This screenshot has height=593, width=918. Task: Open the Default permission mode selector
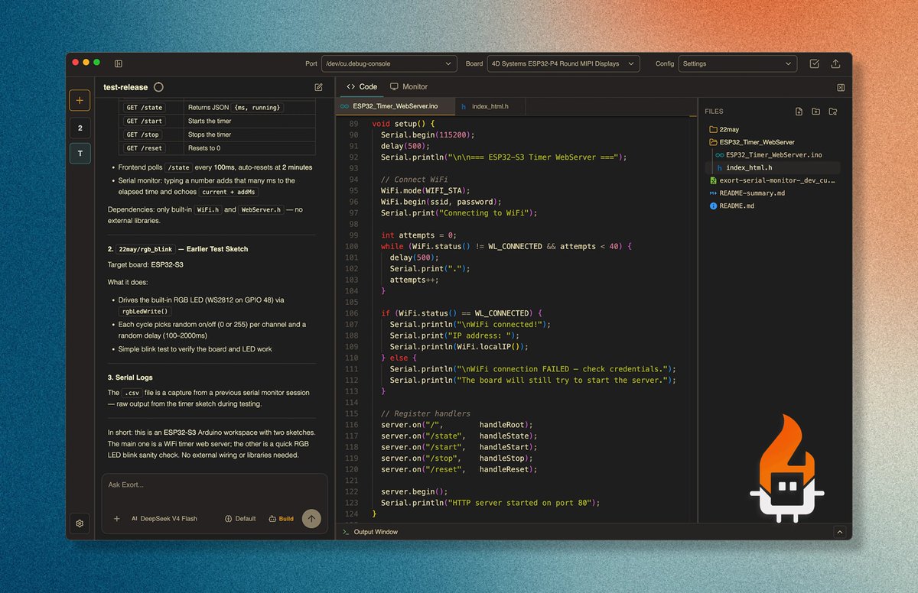(240, 518)
